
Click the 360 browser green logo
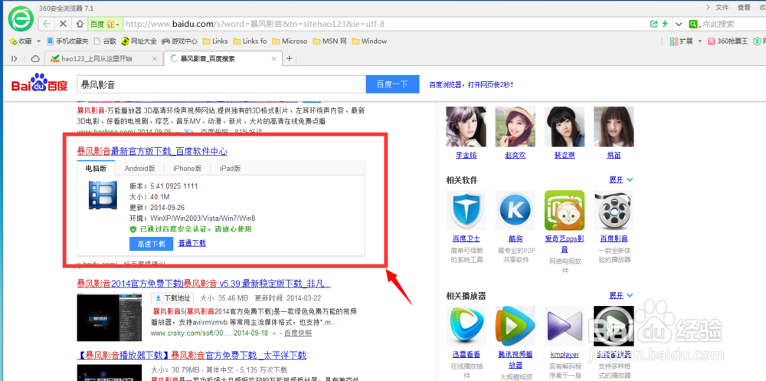tap(21, 20)
